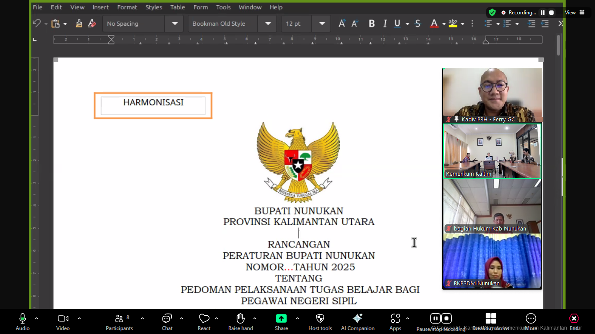Image resolution: width=595 pixels, height=334 pixels.
Task: Apply the red font color
Action: pyautogui.click(x=434, y=23)
